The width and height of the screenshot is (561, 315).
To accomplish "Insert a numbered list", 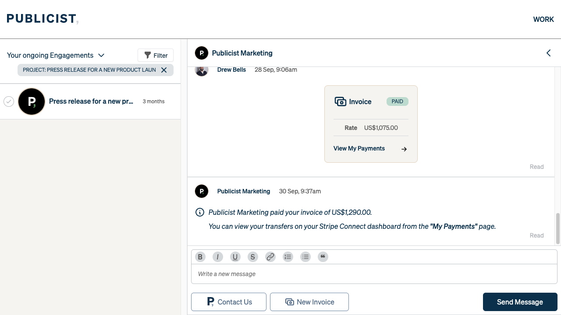I will click(x=288, y=257).
